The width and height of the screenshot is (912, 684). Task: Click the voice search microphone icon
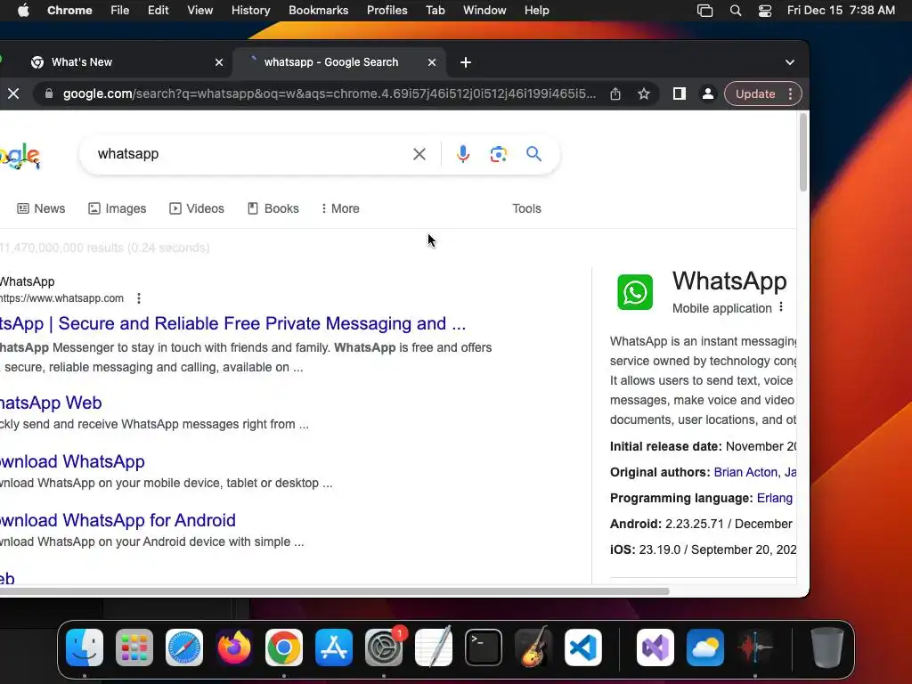coord(463,154)
